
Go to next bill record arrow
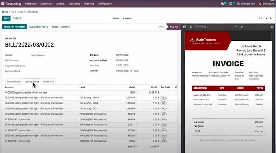(x=271, y=19)
